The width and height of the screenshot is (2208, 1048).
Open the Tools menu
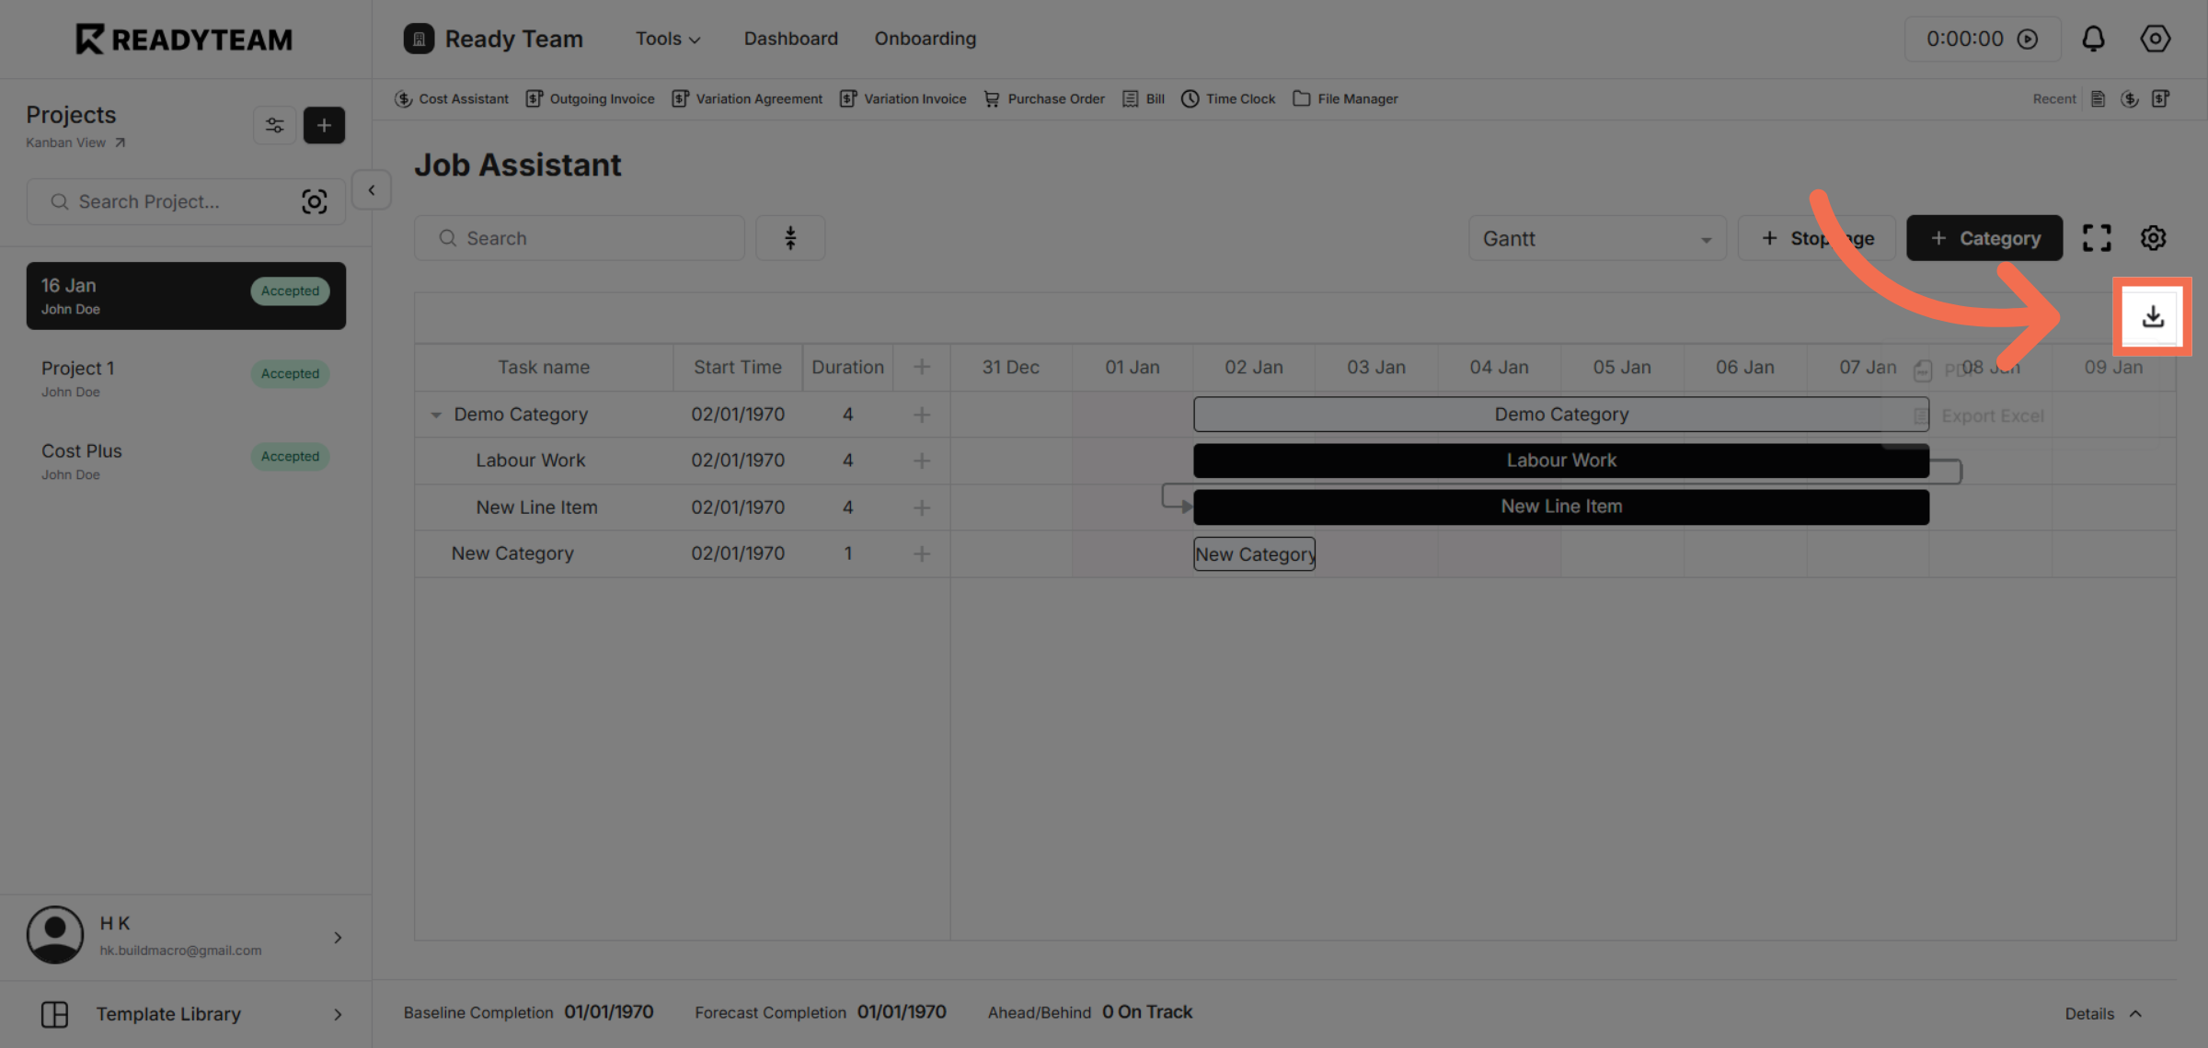coord(667,39)
